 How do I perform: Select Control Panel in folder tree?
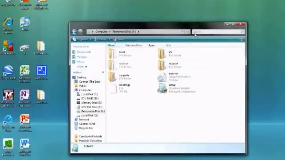click(x=85, y=124)
